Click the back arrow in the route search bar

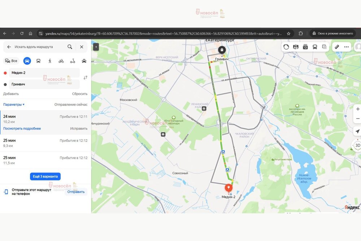point(9,47)
